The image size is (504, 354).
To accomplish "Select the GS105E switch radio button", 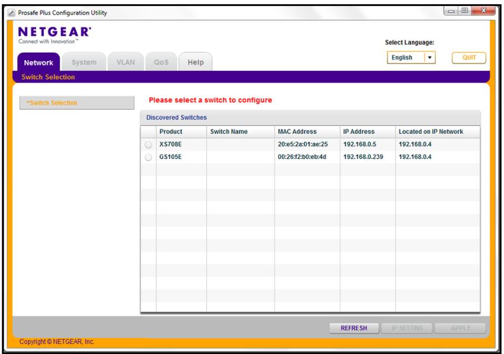I will (x=148, y=157).
